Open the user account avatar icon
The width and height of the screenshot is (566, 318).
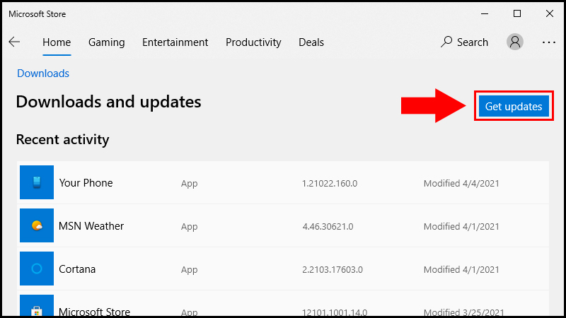coord(515,42)
